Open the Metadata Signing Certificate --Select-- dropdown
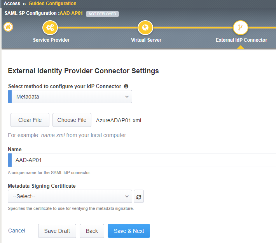Image resolution: width=276 pixels, height=243 pixels. (x=70, y=196)
